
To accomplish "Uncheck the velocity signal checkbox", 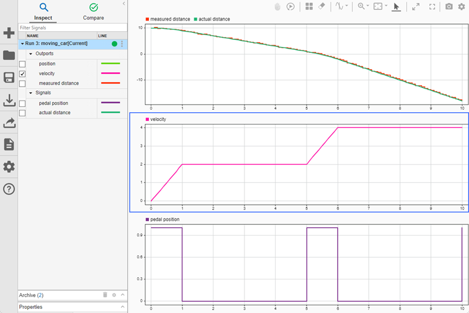I will pyautogui.click(x=22, y=73).
